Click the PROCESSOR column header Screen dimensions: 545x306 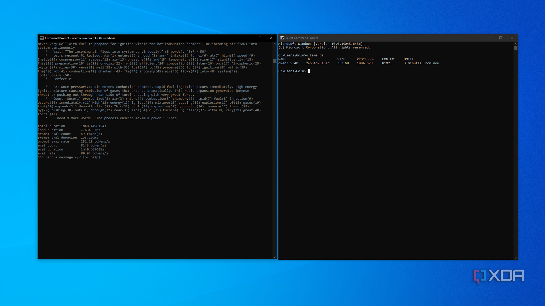pyautogui.click(x=366, y=59)
